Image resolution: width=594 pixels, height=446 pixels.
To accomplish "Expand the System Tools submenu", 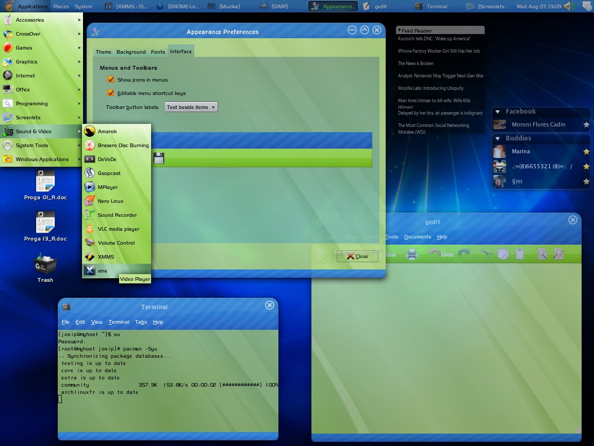I will [x=41, y=145].
